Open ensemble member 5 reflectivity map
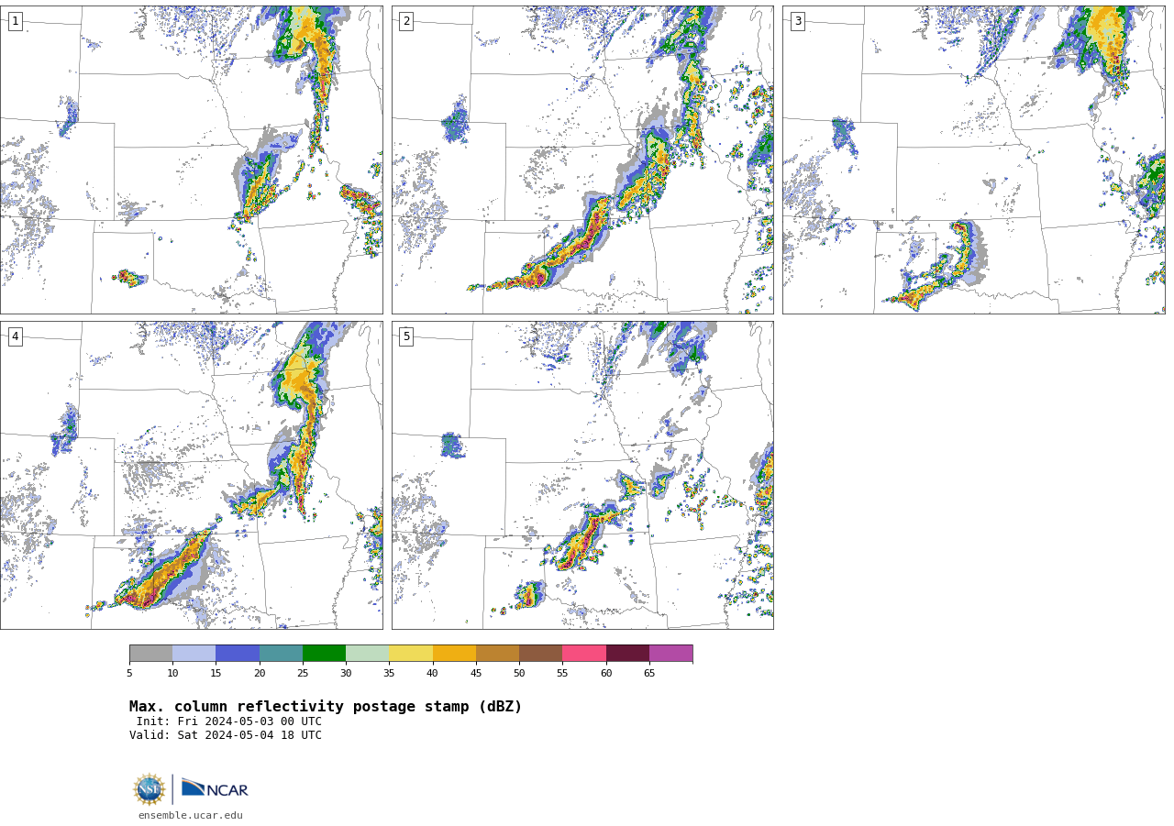Image resolution: width=1174 pixels, height=826 pixels. tap(582, 475)
